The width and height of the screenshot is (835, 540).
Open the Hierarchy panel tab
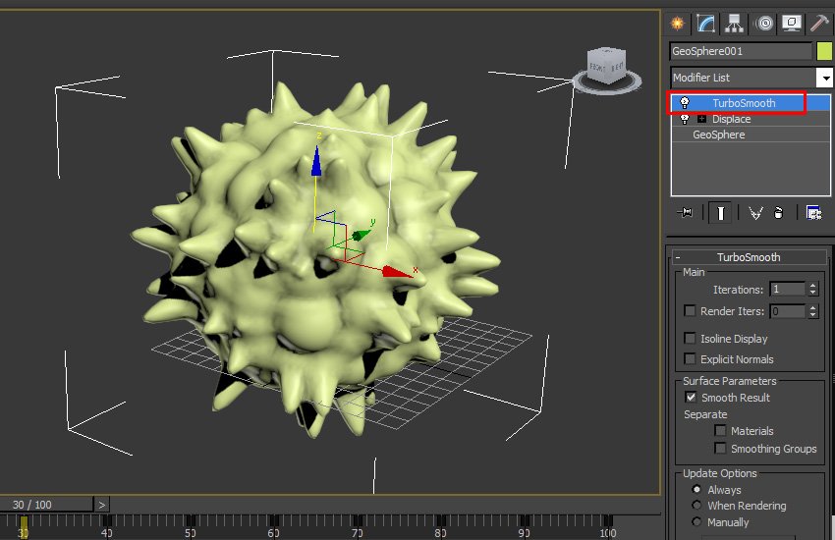(733, 24)
